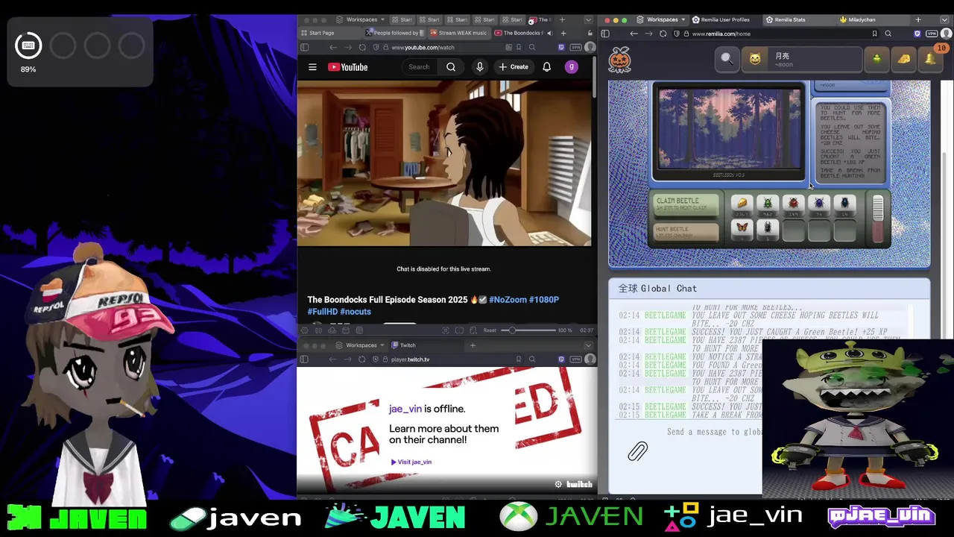This screenshot has width=954, height=537.
Task: Click the green beetle icon in Remilia header
Action: (877, 59)
